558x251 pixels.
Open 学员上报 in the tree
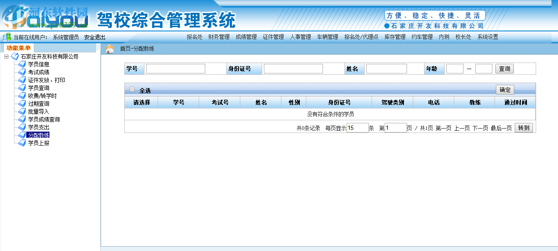39,143
